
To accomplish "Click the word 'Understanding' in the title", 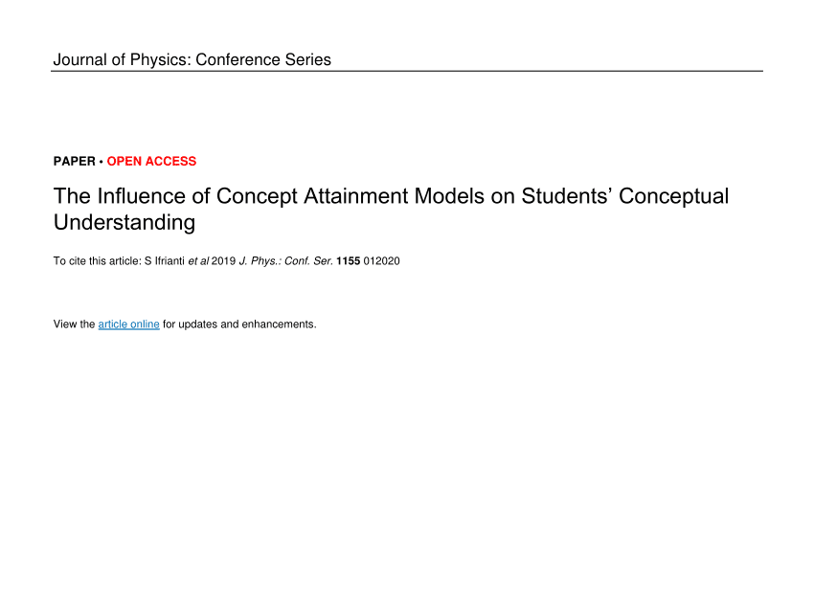I will coord(124,223).
